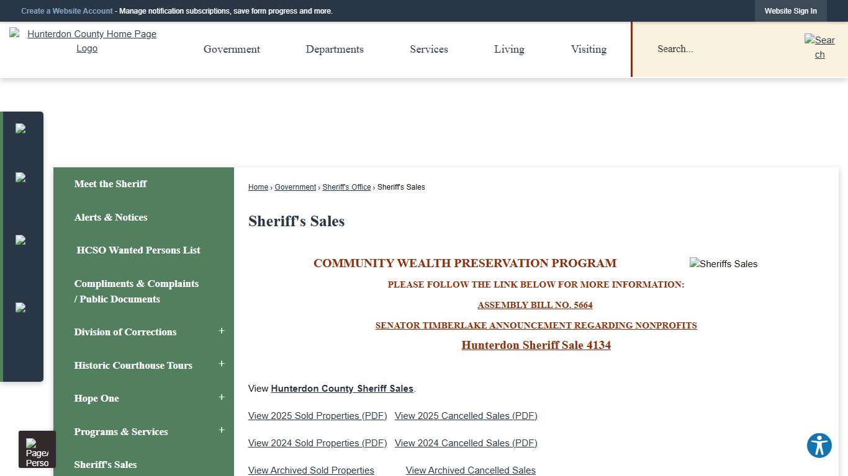This screenshot has height=476, width=848.
Task: Open the Visiting menu
Action: coord(589,49)
